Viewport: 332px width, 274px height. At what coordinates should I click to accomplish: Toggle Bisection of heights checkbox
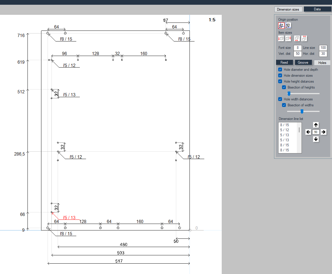pos(284,87)
